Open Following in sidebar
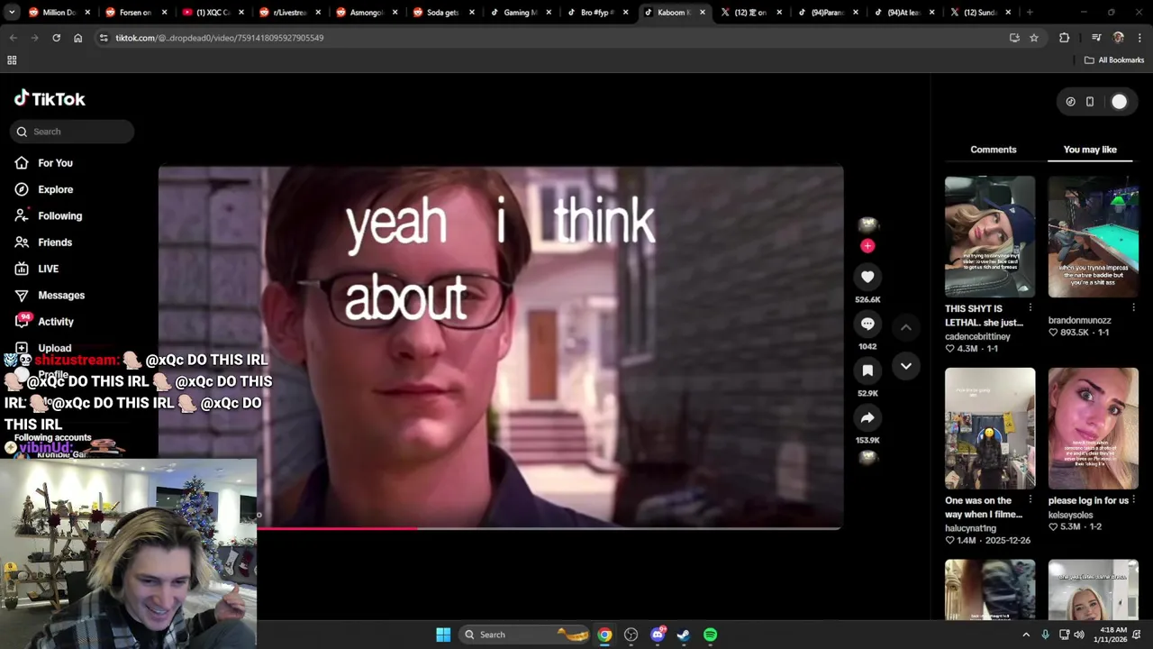Viewport: 1153px width, 649px height. [x=59, y=216]
